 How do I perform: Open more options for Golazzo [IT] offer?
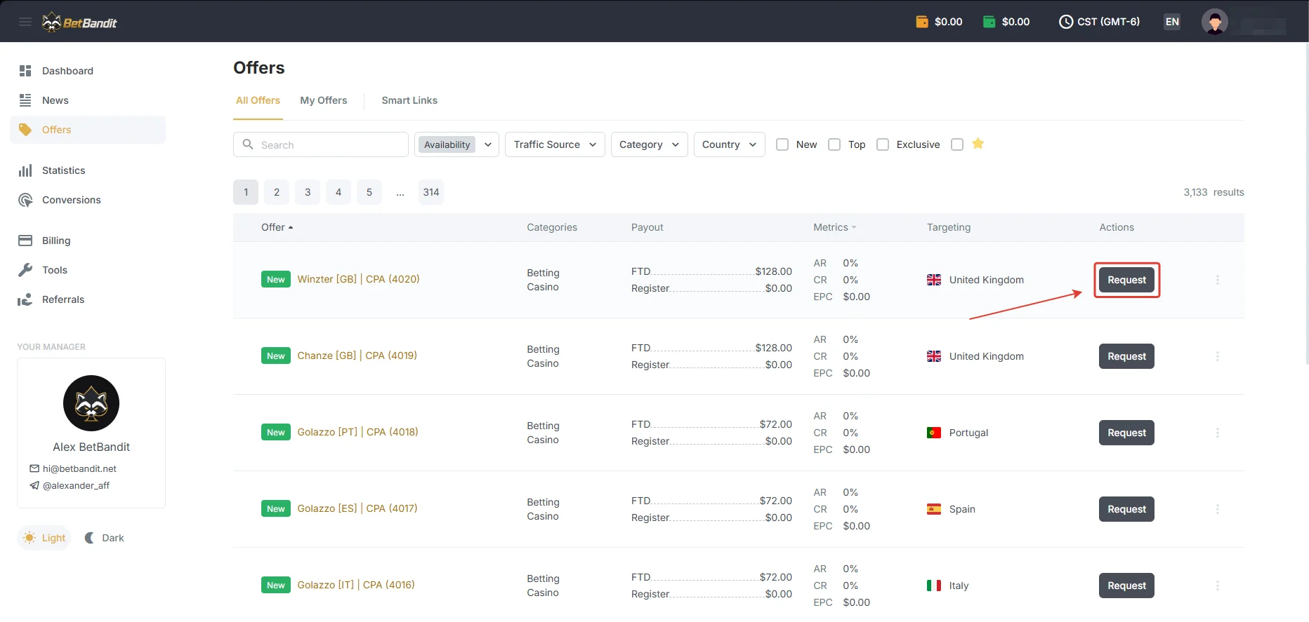(1218, 586)
